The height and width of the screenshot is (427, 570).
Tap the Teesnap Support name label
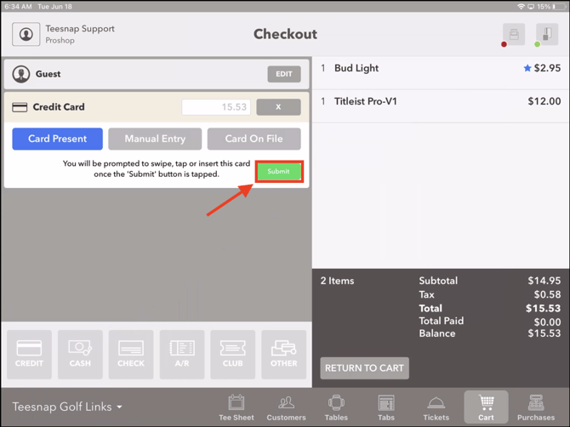(x=80, y=29)
